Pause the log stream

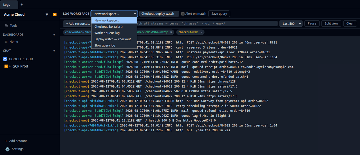pyautogui.click(x=312, y=23)
